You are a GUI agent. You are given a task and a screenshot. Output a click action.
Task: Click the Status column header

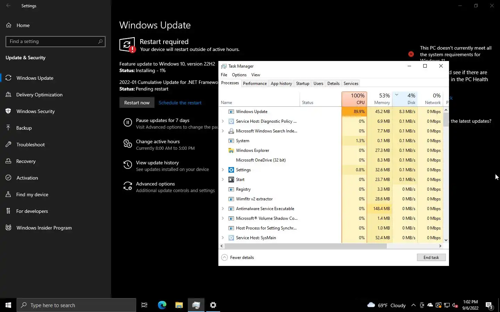pyautogui.click(x=320, y=99)
